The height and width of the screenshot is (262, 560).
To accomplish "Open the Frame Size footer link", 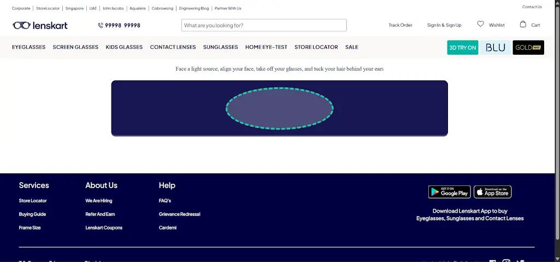I will tap(30, 228).
